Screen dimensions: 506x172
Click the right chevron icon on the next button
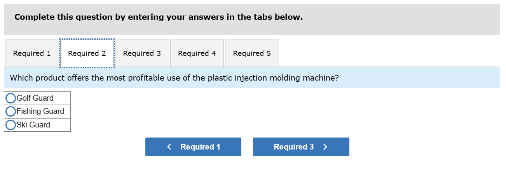pos(325,147)
